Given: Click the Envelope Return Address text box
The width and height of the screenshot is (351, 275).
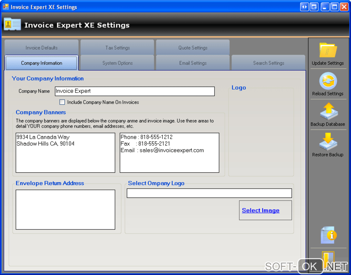Looking at the screenshot, I should click(x=65, y=209).
